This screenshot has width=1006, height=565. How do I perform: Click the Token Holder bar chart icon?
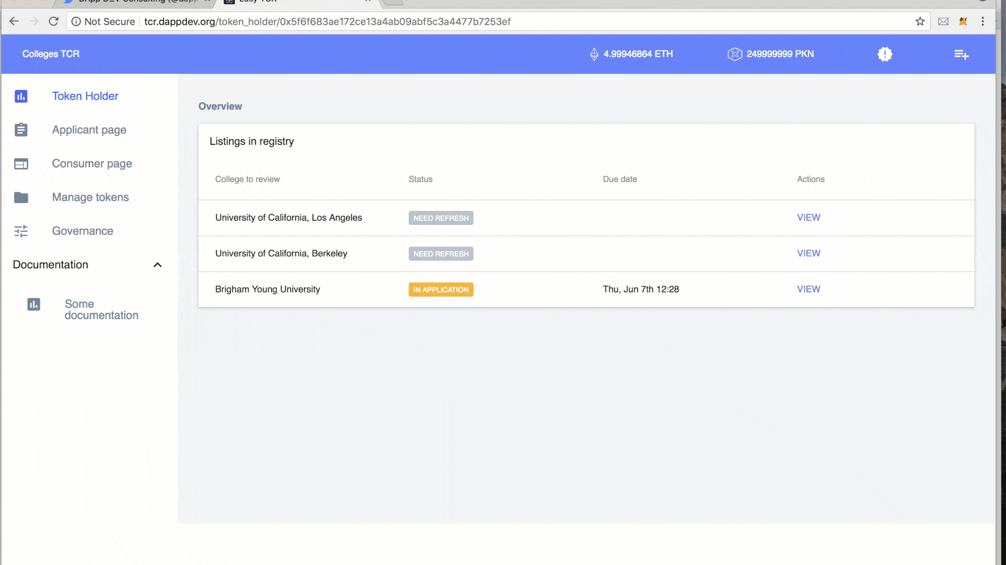click(21, 96)
